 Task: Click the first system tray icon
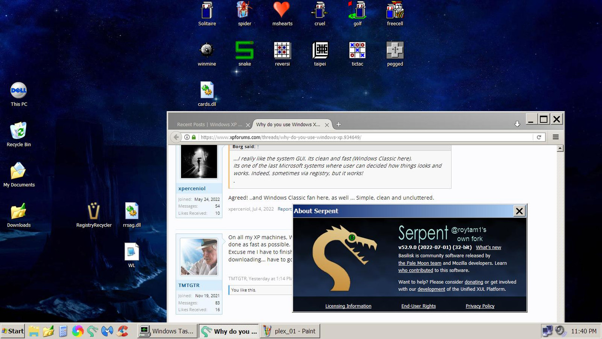click(547, 331)
